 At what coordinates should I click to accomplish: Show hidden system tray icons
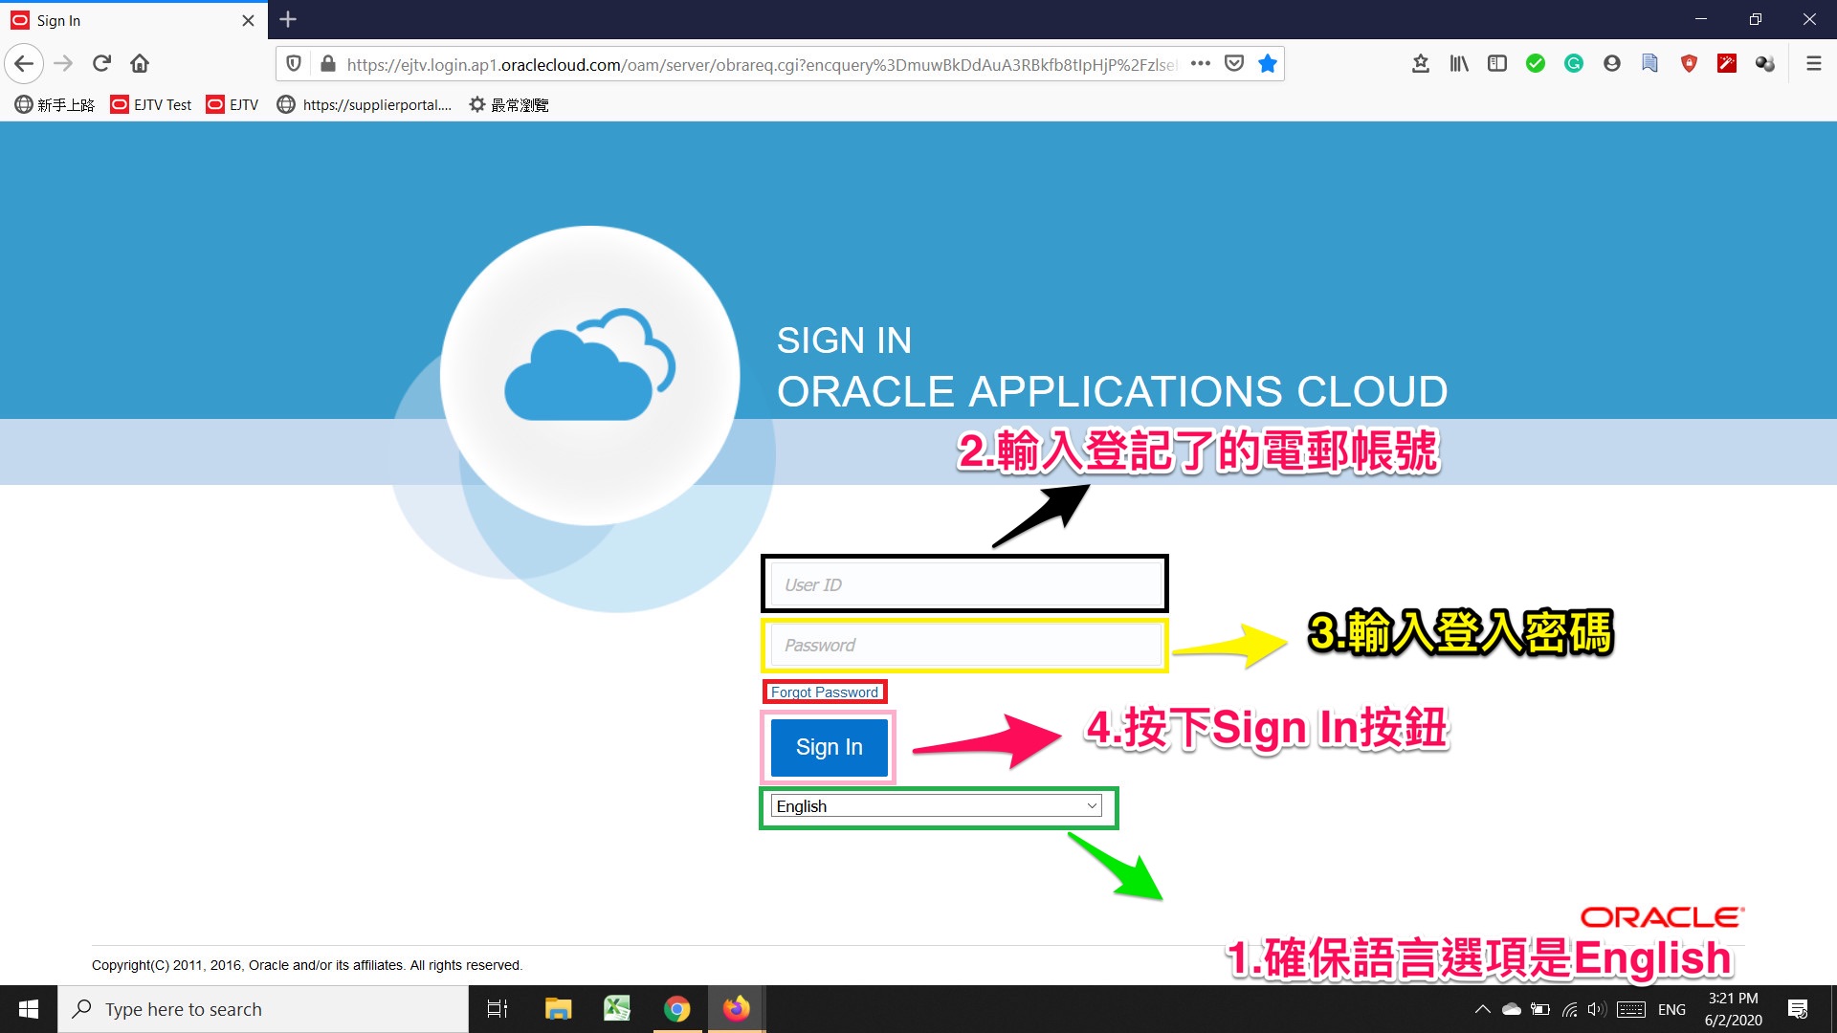1483,1009
